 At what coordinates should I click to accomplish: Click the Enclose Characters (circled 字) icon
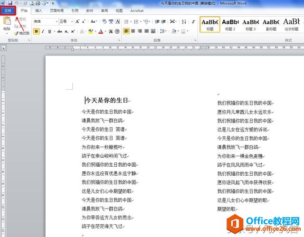(x=117, y=31)
